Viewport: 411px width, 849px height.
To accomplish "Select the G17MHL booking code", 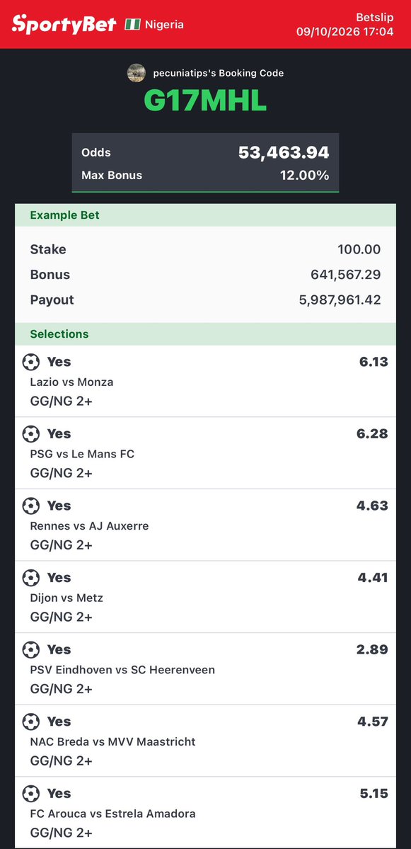I will [205, 100].
